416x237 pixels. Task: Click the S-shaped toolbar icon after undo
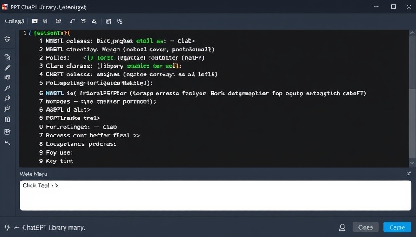coord(83,21)
